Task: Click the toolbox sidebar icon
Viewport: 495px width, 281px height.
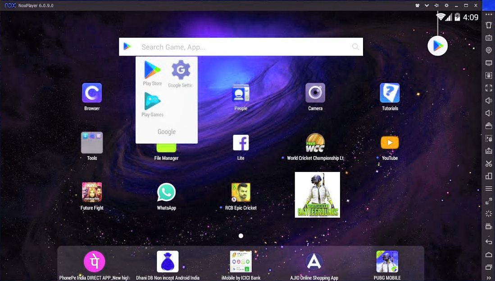Action: (489, 126)
